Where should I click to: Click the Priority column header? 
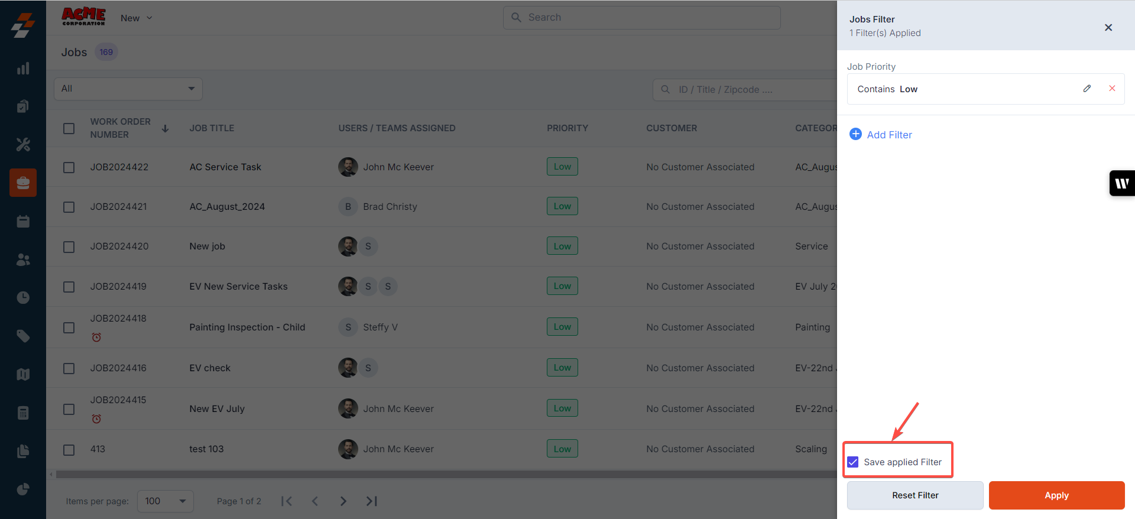(x=567, y=128)
